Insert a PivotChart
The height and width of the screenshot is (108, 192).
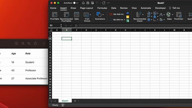179,16
